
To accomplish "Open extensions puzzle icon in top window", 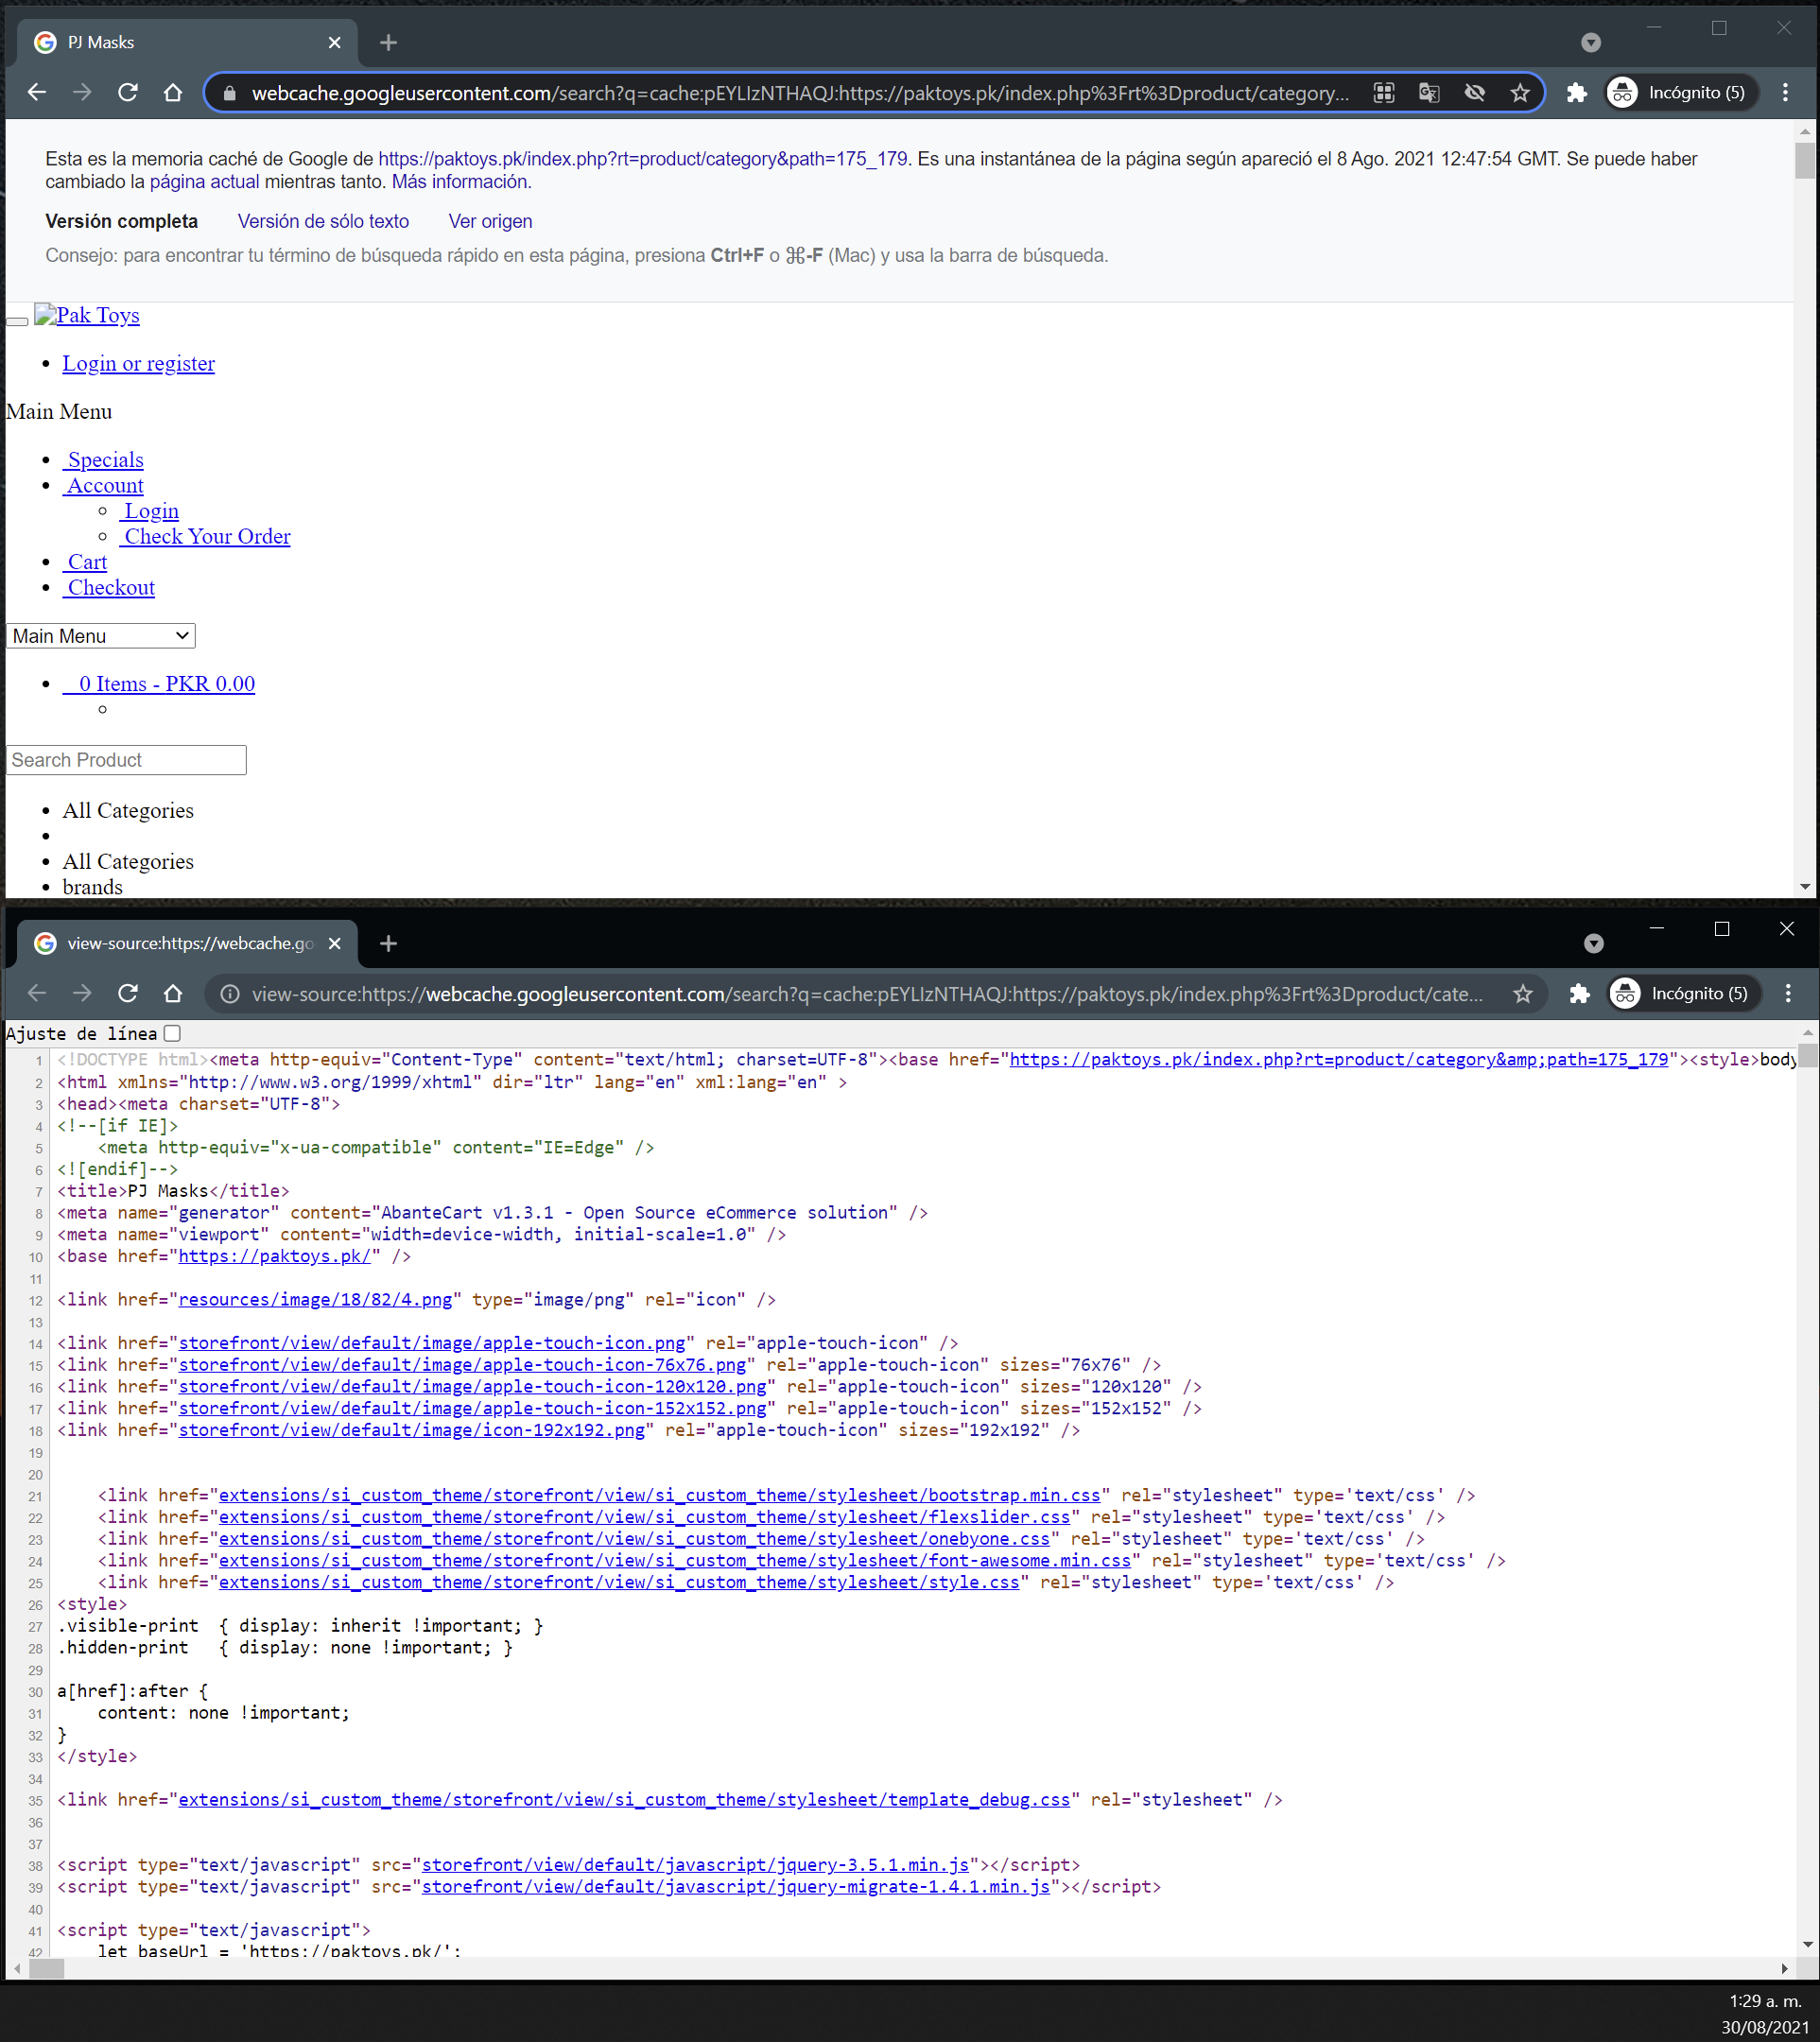I will click(1577, 93).
